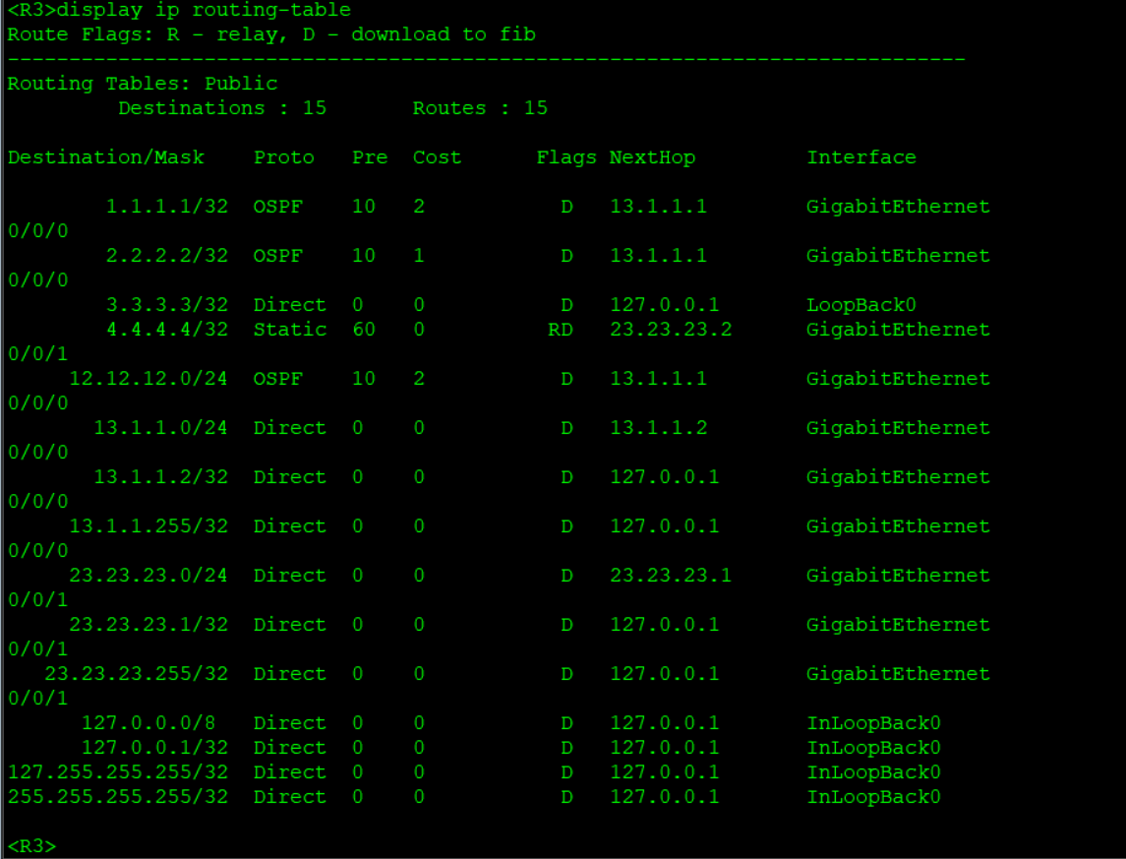This screenshot has height=859, width=1126.
Task: Click the 'Destinations : 15' count
Action: 222,108
